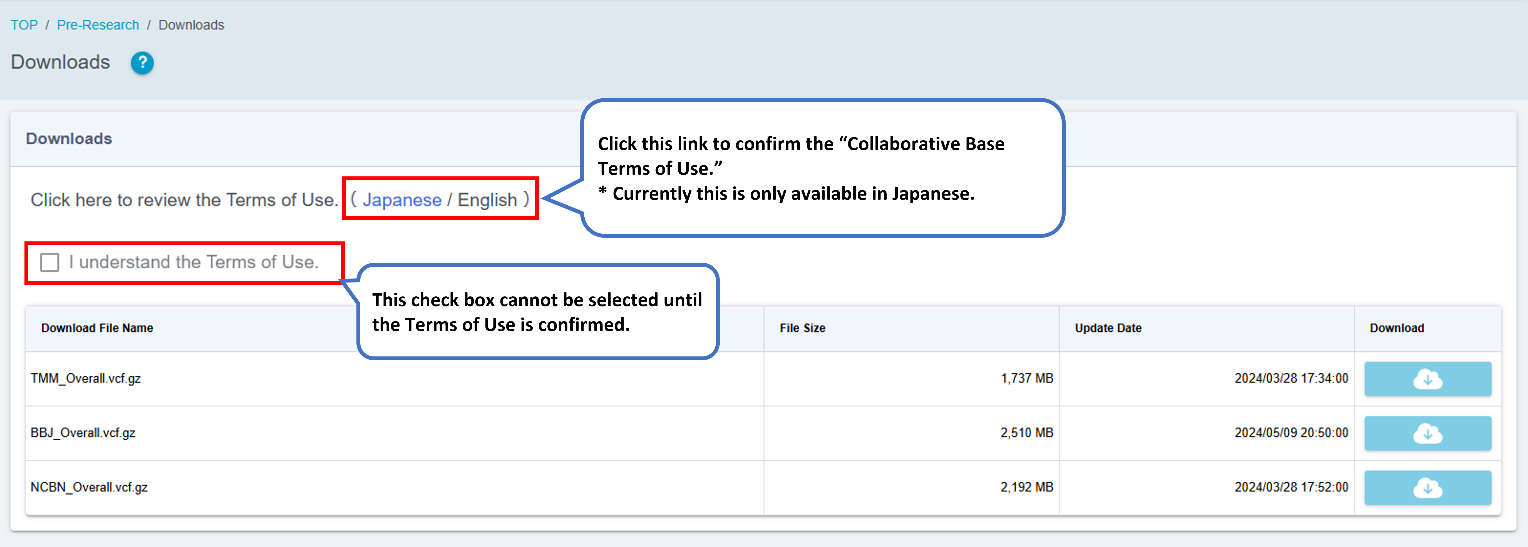Open the Japanese Terms of Use link
This screenshot has height=547, width=1528.
point(402,200)
